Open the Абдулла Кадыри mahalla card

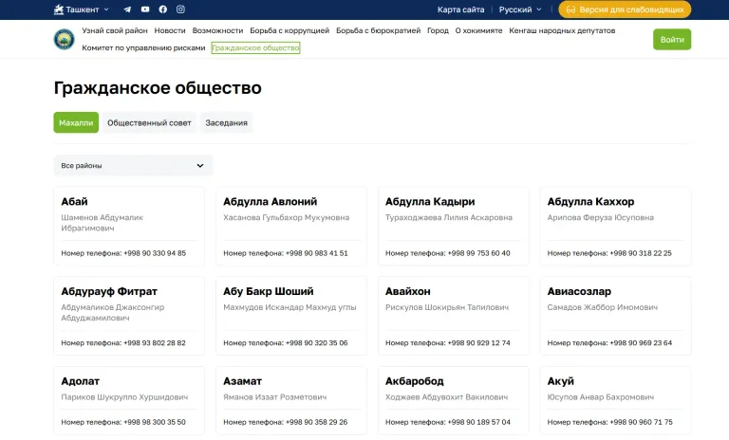pyautogui.click(x=454, y=227)
